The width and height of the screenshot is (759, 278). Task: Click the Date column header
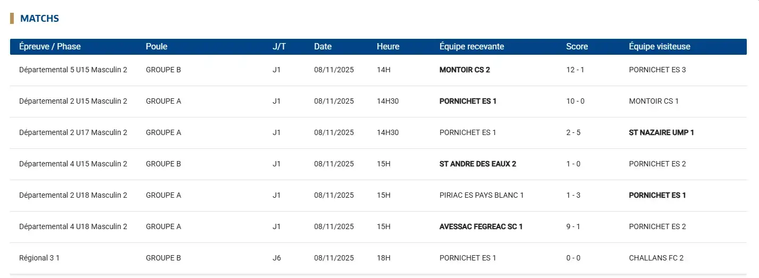323,46
